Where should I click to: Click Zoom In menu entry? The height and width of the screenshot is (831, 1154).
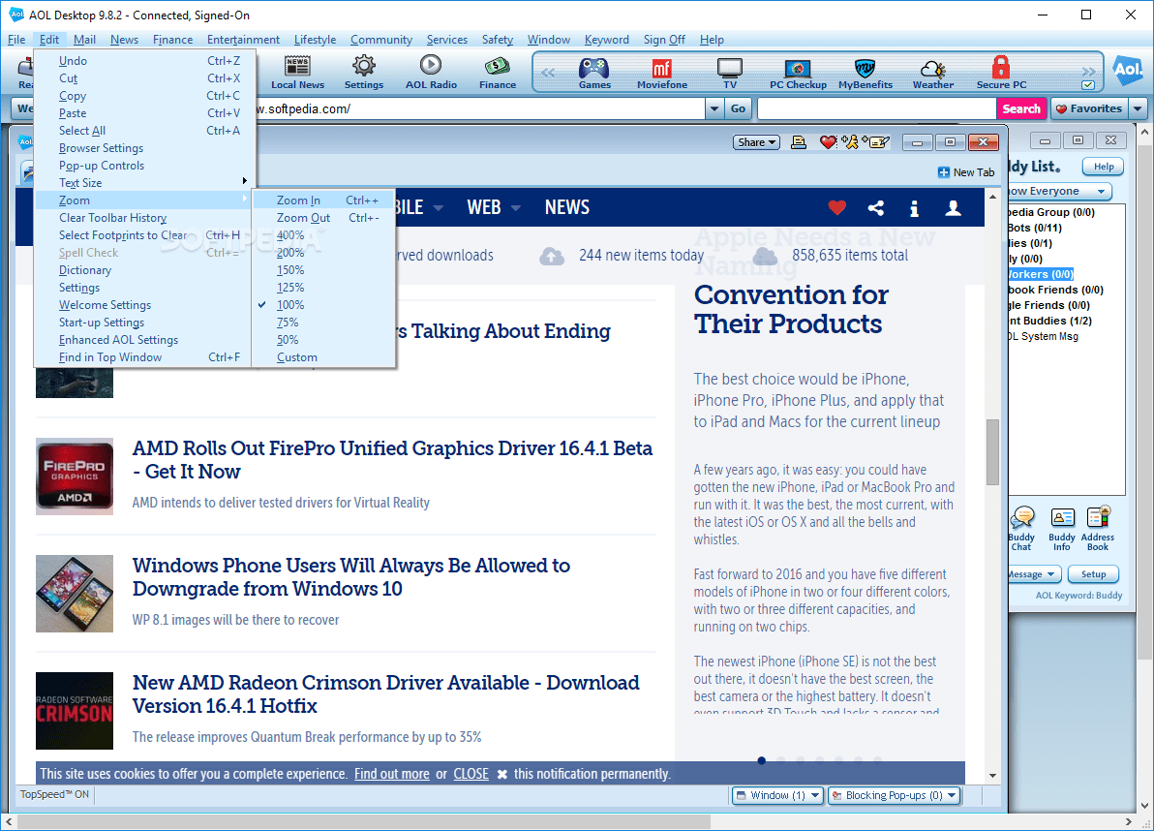point(323,200)
